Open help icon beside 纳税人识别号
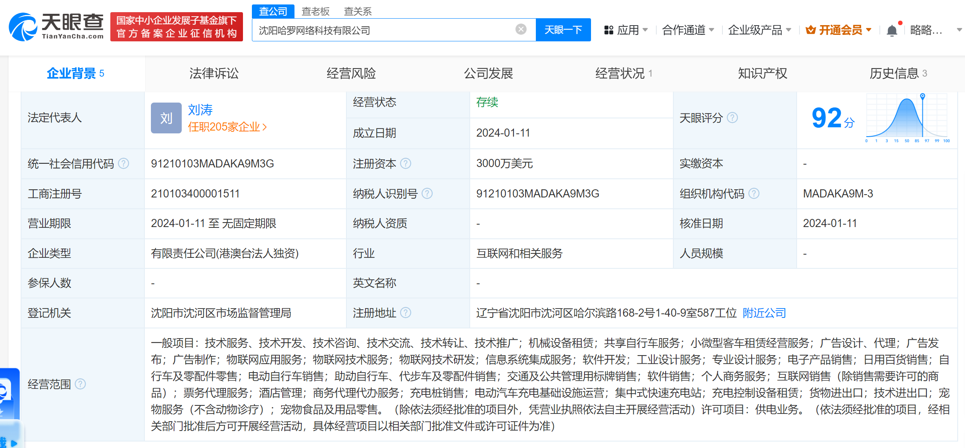This screenshot has height=448, width=965. tap(427, 193)
